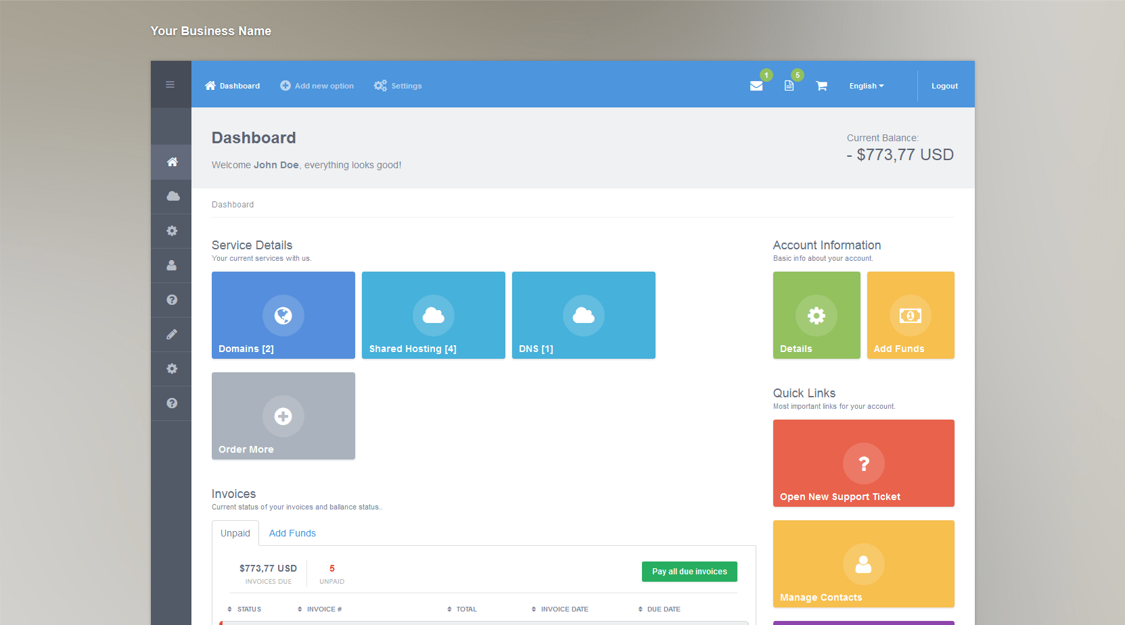Open the DNS [1] service tile

click(x=584, y=315)
